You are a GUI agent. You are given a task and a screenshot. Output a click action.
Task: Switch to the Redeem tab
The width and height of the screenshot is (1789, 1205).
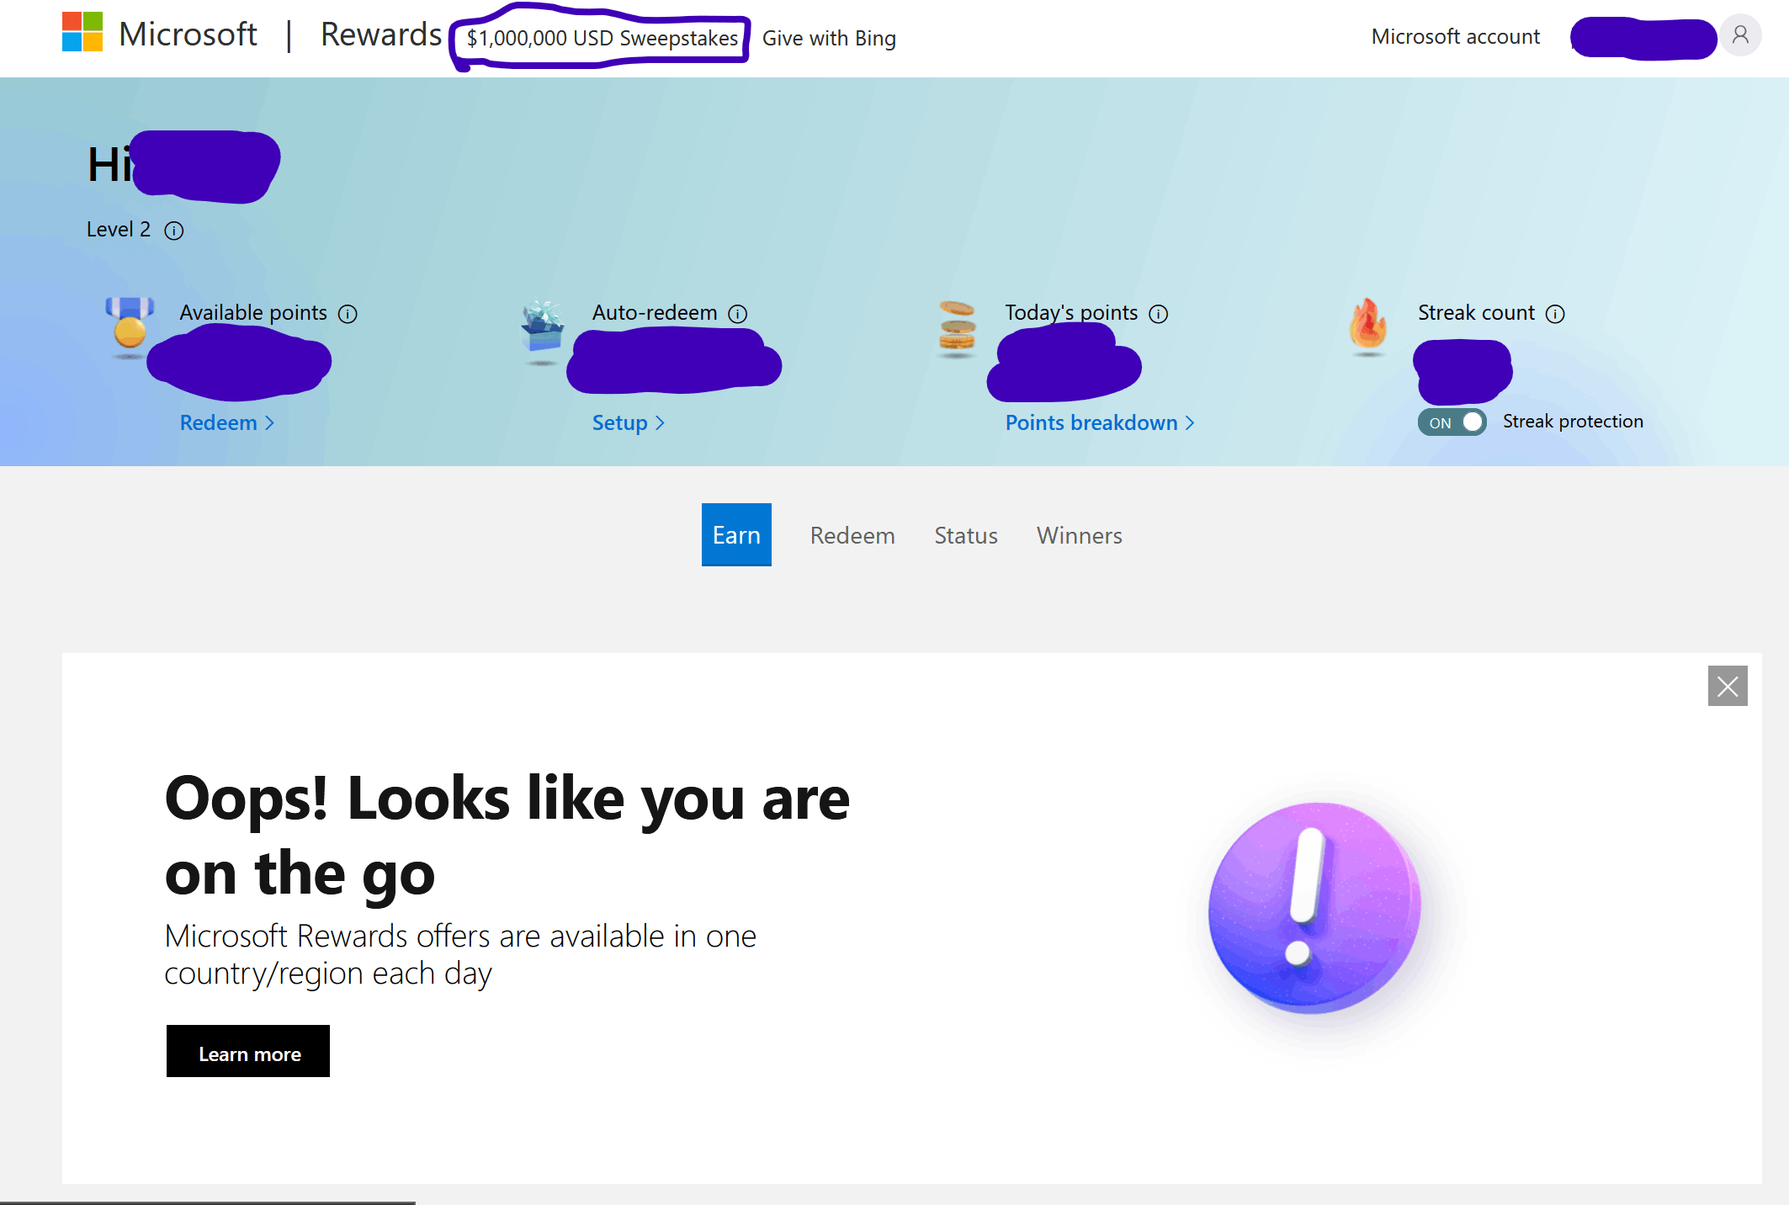[852, 535]
